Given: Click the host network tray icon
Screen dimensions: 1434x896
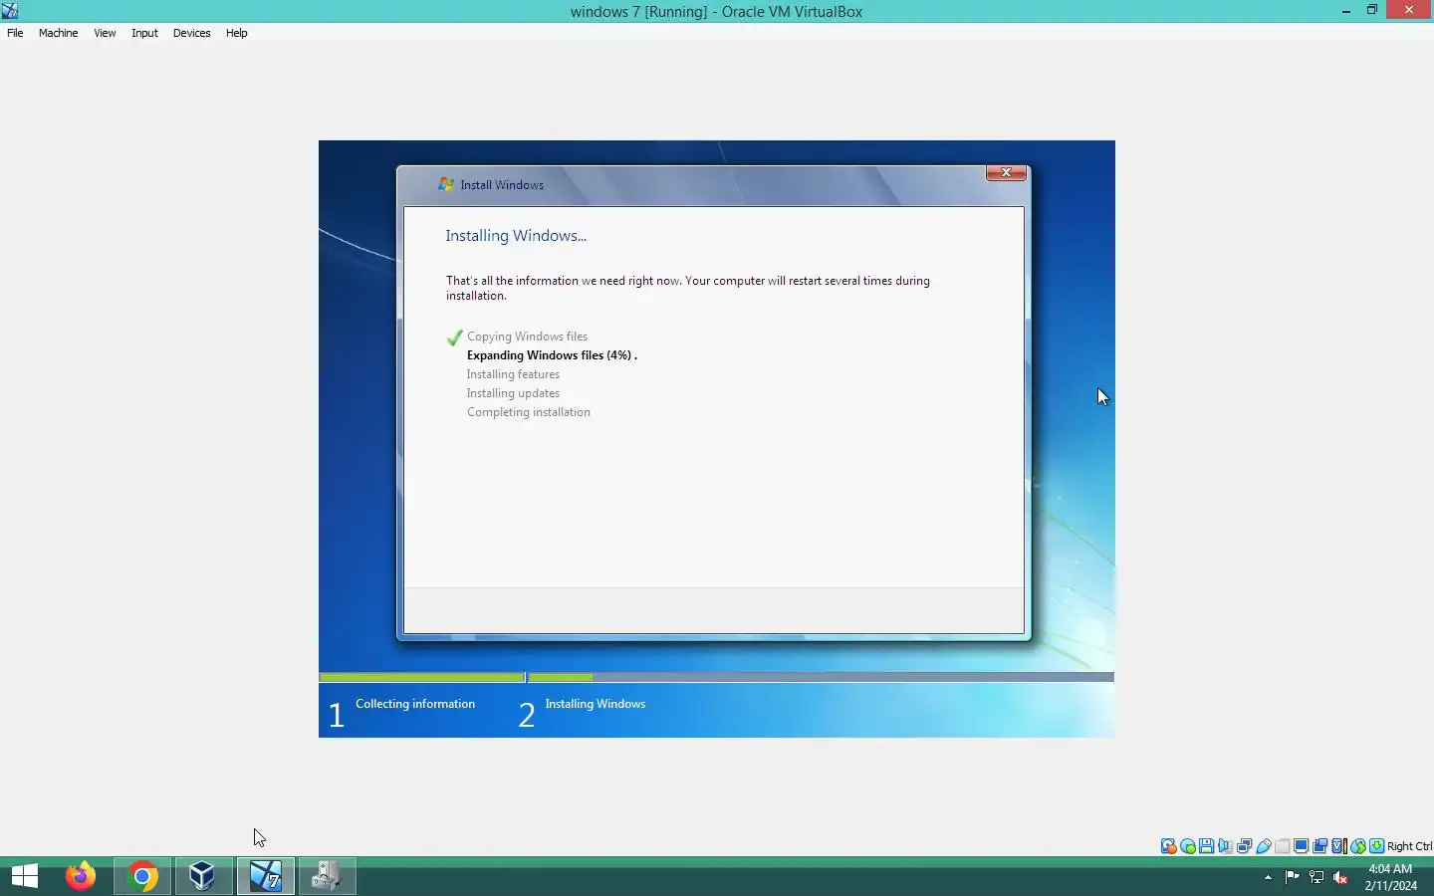Looking at the screenshot, I should [1316, 877].
